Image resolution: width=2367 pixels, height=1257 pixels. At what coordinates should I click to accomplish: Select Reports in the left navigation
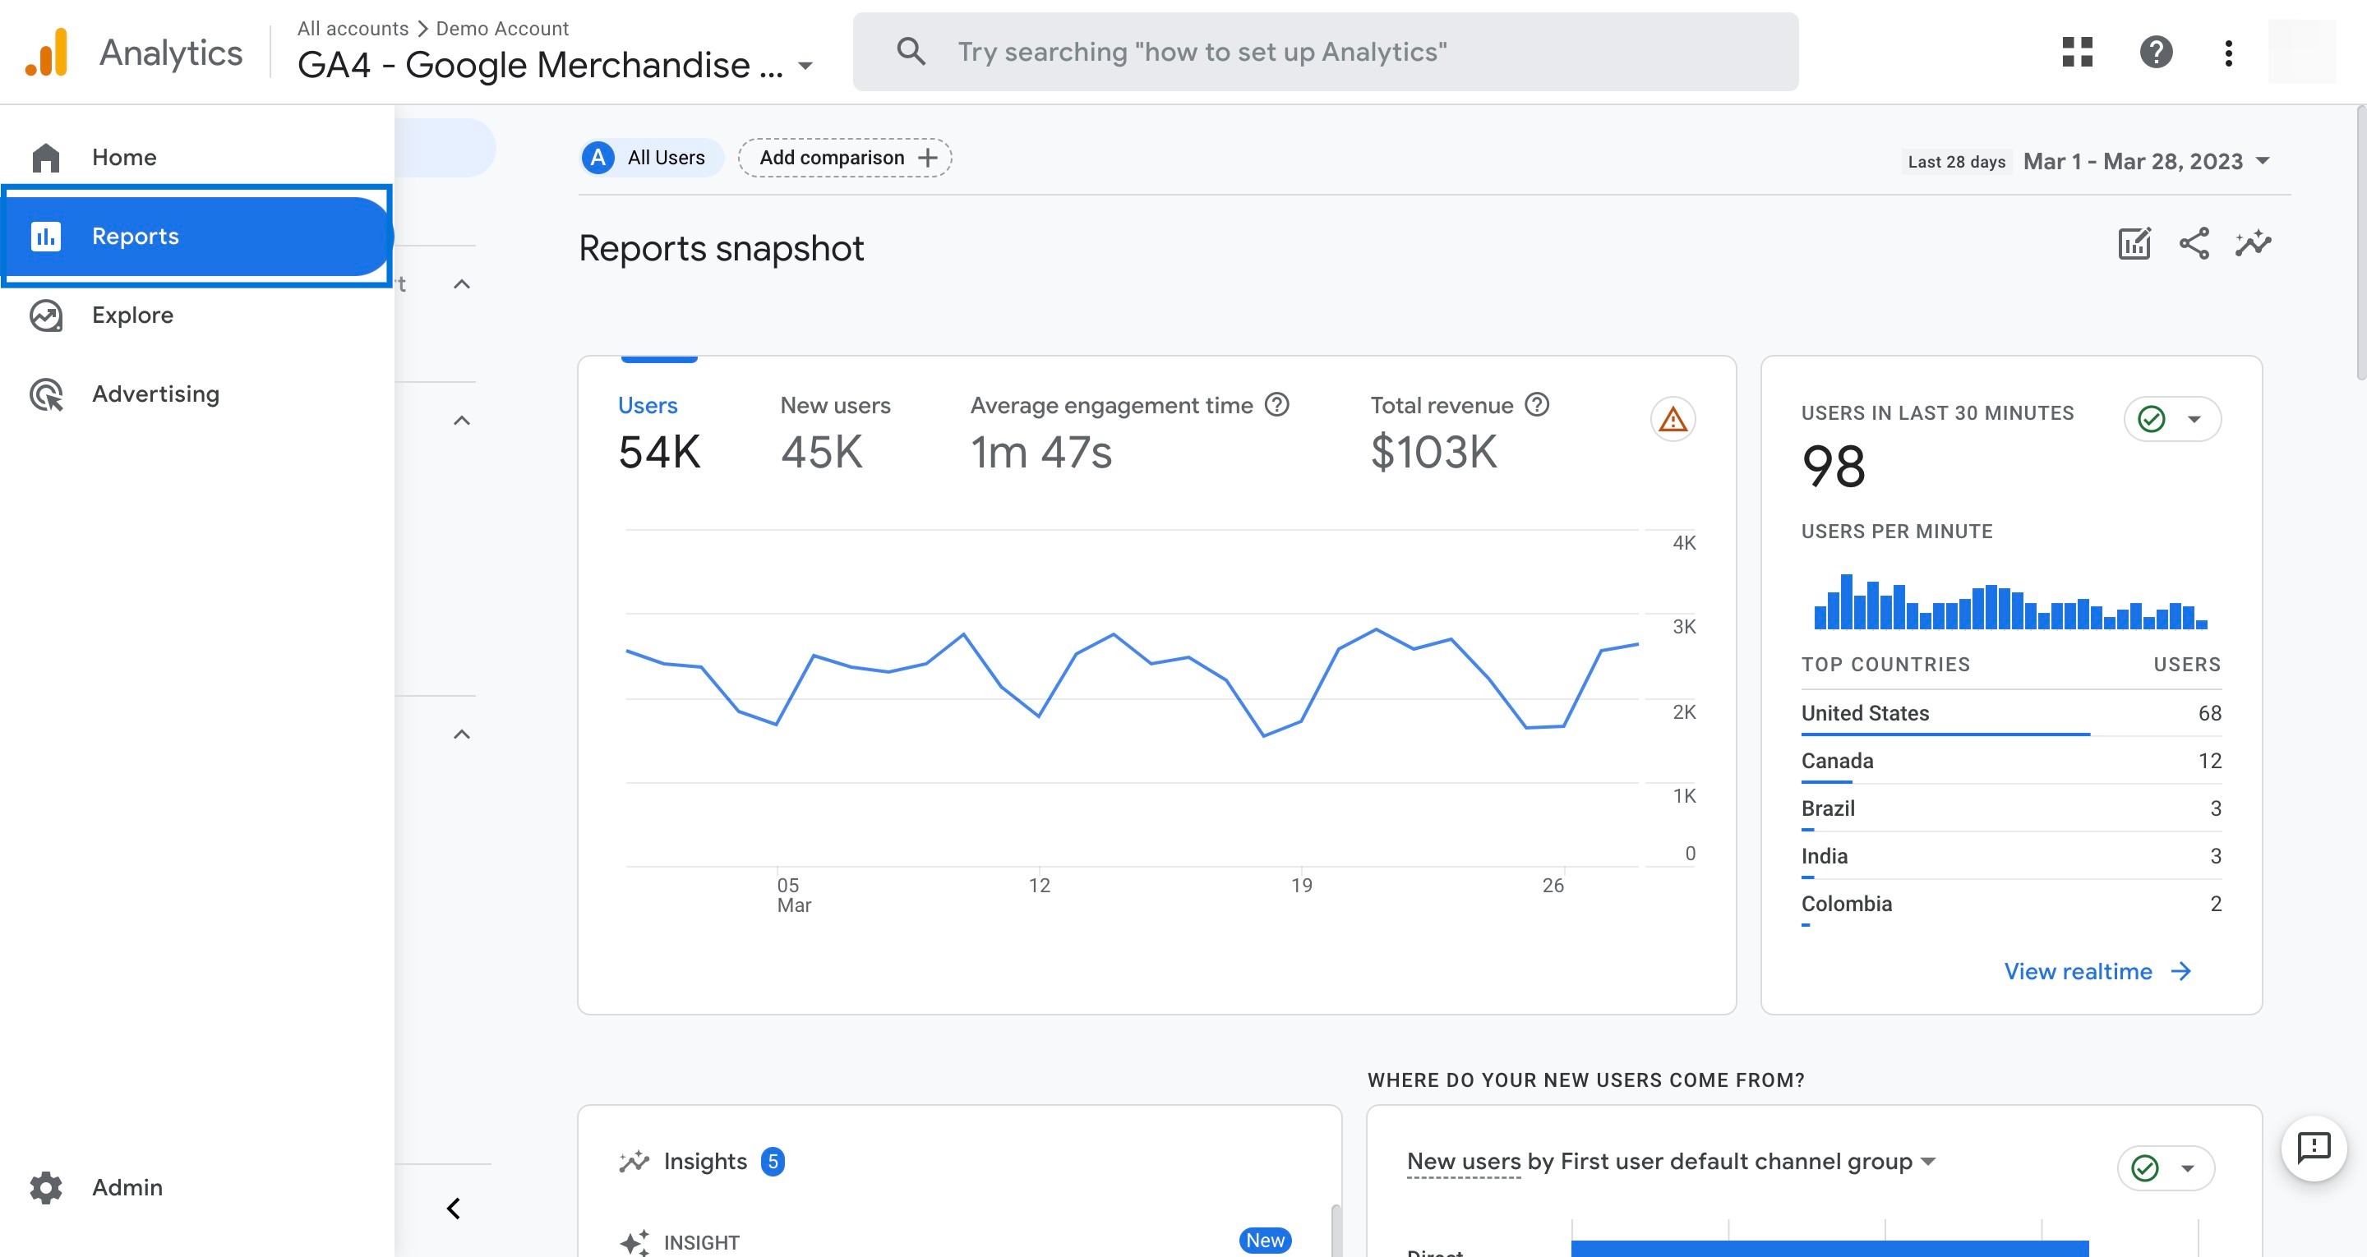coord(196,236)
